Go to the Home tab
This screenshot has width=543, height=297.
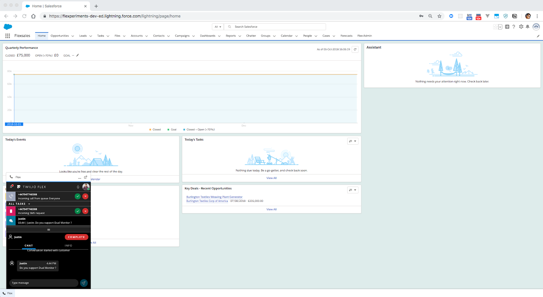coord(42,36)
